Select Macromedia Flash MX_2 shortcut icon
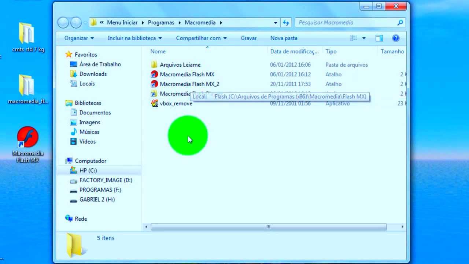 [154, 84]
